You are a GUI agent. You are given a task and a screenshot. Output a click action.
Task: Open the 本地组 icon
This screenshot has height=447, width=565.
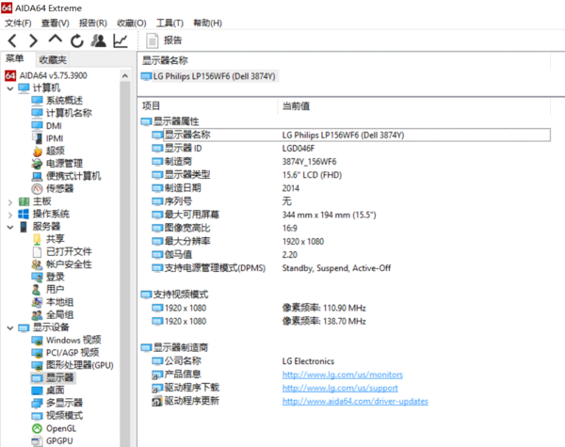(x=37, y=302)
